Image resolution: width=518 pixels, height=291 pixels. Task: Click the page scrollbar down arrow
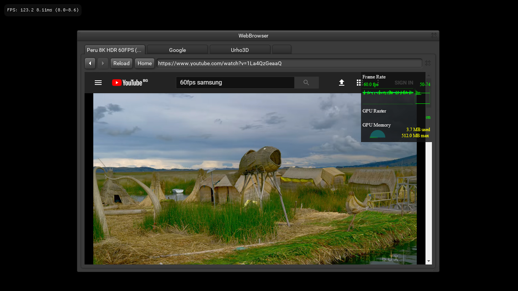coord(429,261)
